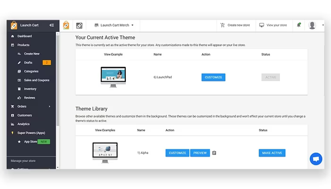Click 'Manage your store' section label
This screenshot has height=189, width=331.
click(23, 161)
